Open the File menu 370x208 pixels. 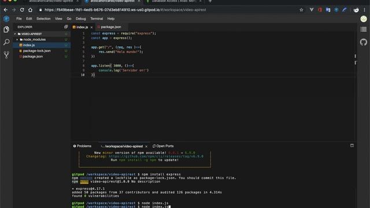click(x=19, y=18)
